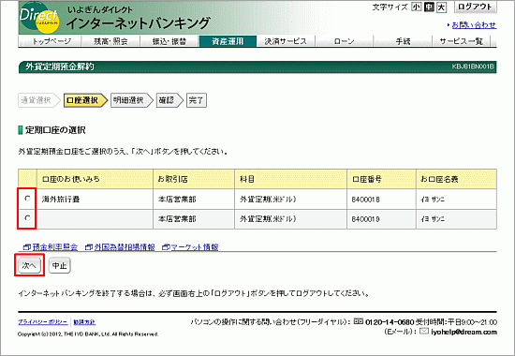Click the 中止 button

[59, 265]
